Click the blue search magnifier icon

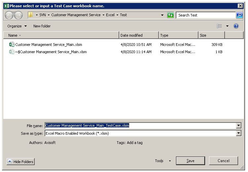coord(239,15)
